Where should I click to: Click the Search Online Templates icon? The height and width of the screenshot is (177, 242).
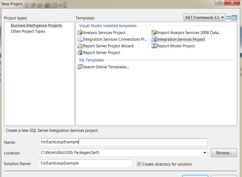point(80,67)
